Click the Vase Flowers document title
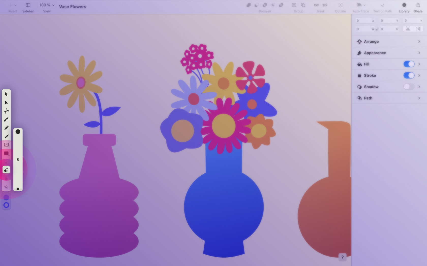This screenshot has height=266, width=427. point(73,7)
